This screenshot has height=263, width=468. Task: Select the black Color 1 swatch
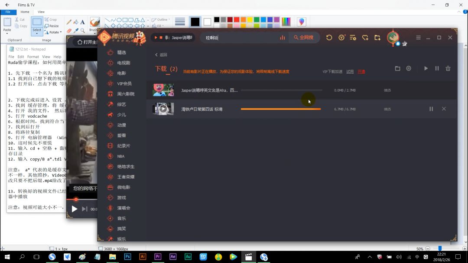pos(195,22)
